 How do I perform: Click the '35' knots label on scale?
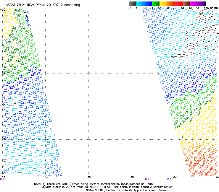[x=182, y=8]
